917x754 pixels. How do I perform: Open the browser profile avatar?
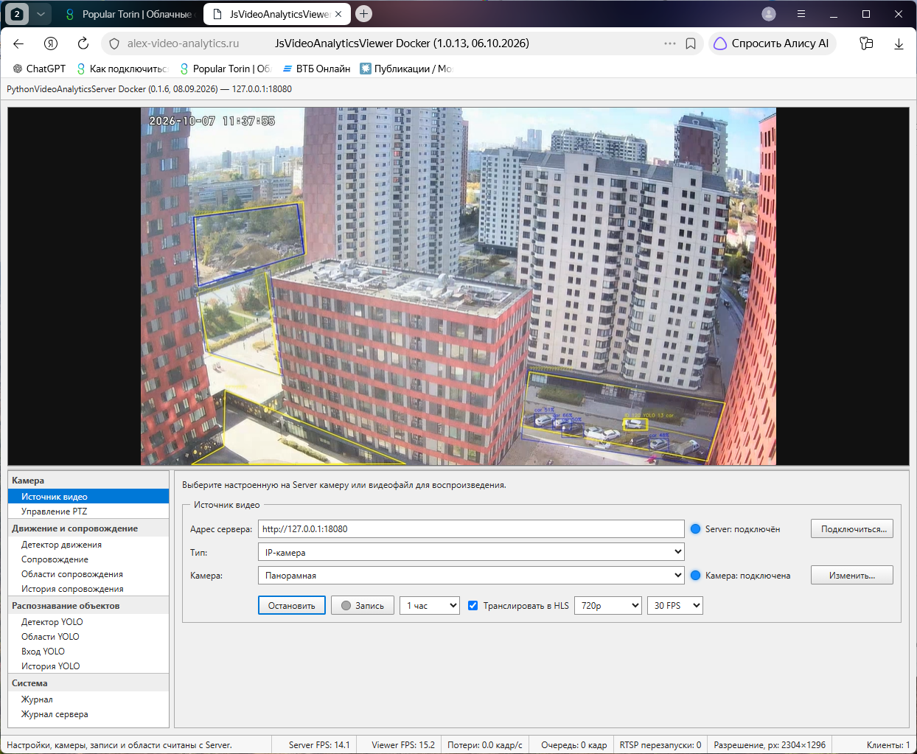[769, 14]
